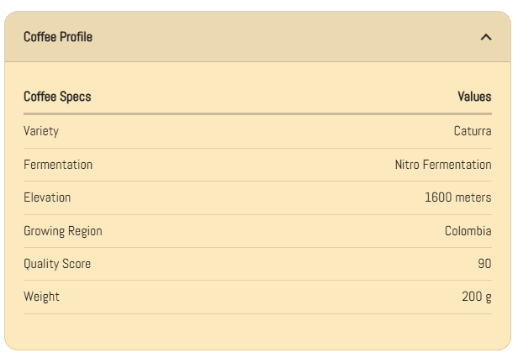
Task: Click the Caturra value
Action: [472, 131]
